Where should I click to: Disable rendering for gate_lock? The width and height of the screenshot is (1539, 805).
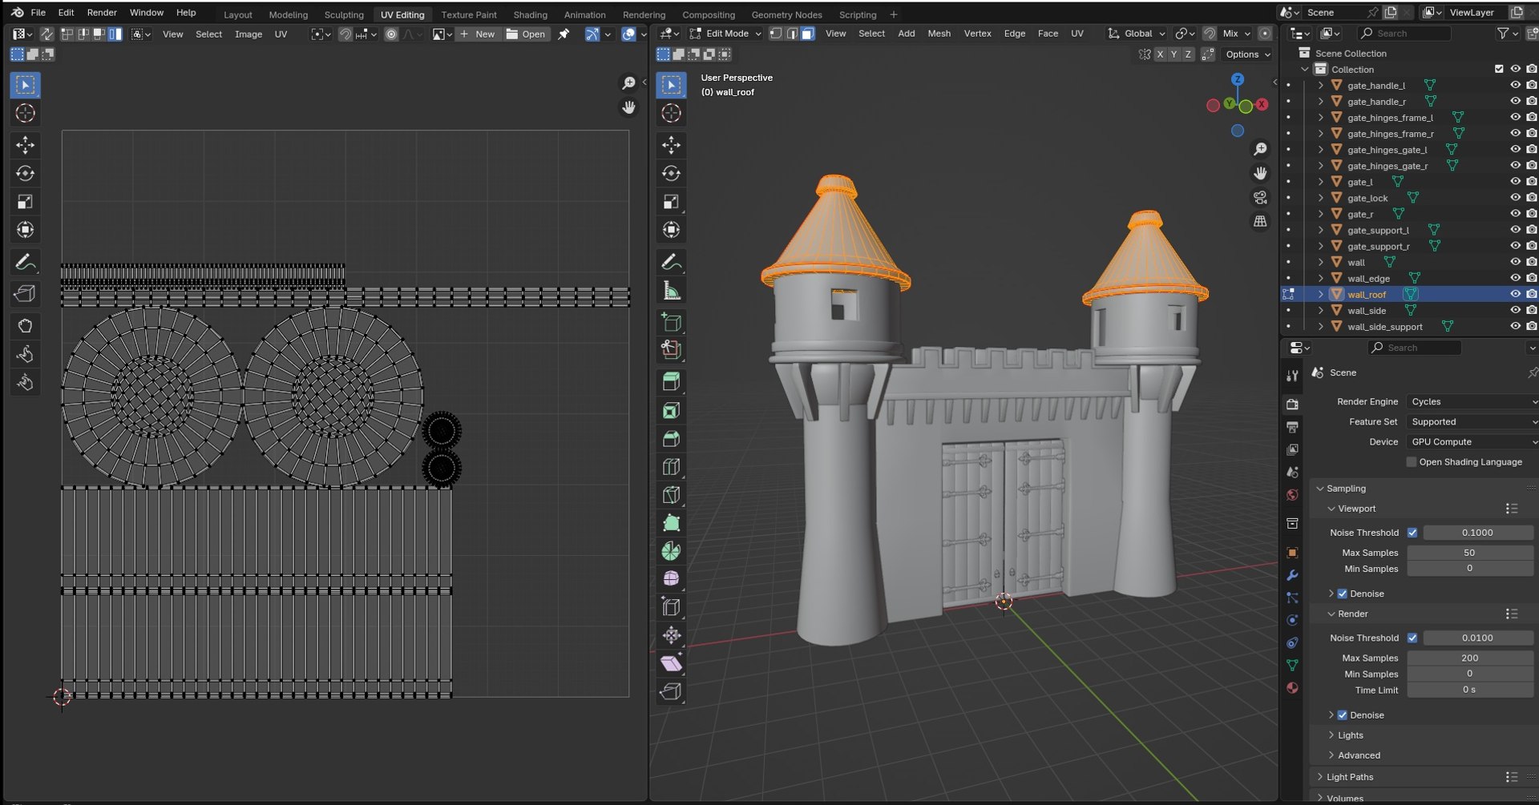(x=1532, y=198)
